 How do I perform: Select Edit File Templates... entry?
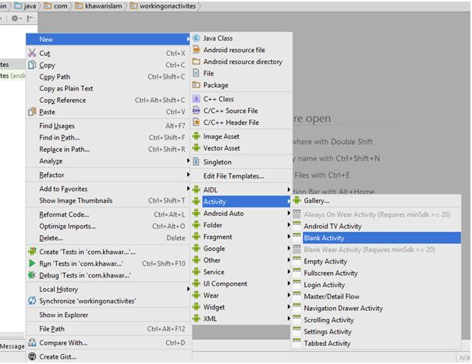[x=233, y=176]
